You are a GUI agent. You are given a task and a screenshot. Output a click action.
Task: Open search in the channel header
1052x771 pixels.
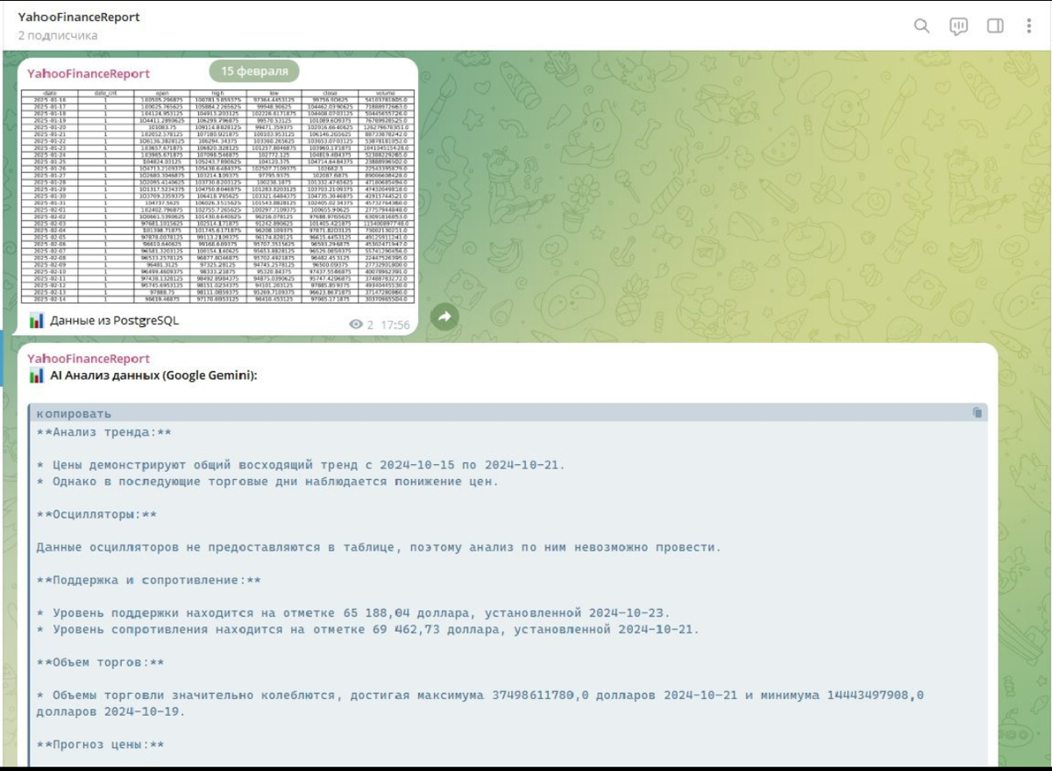click(921, 26)
